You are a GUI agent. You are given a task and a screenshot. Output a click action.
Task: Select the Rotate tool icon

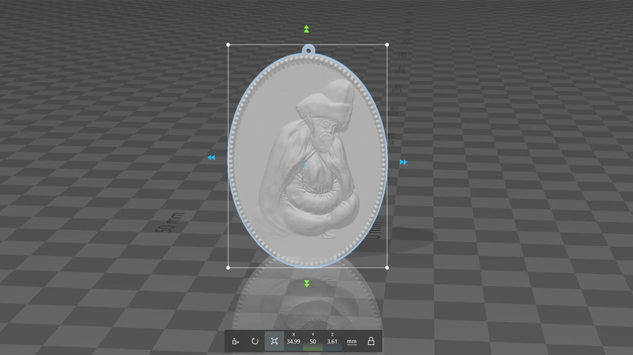255,341
